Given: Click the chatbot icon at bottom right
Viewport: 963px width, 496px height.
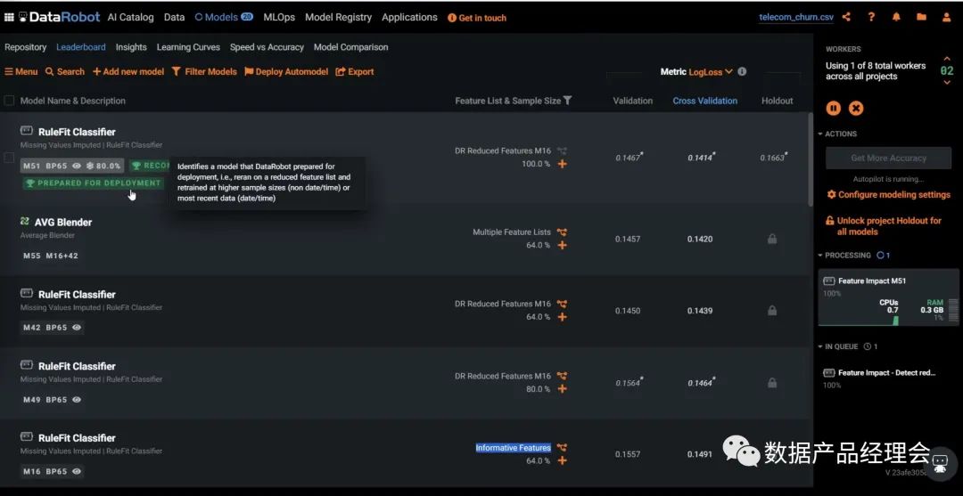Looking at the screenshot, I should (941, 464).
